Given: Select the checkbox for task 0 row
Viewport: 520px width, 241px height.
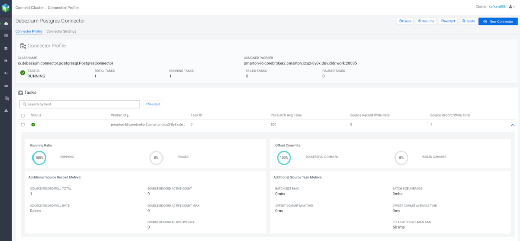Looking at the screenshot, I should pos(23,124).
